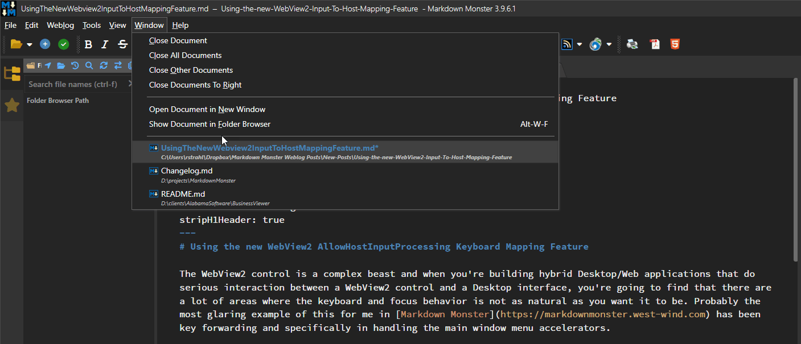The image size is (801, 344).
Task: Choose Close Other Documents
Action: [x=345, y=70]
